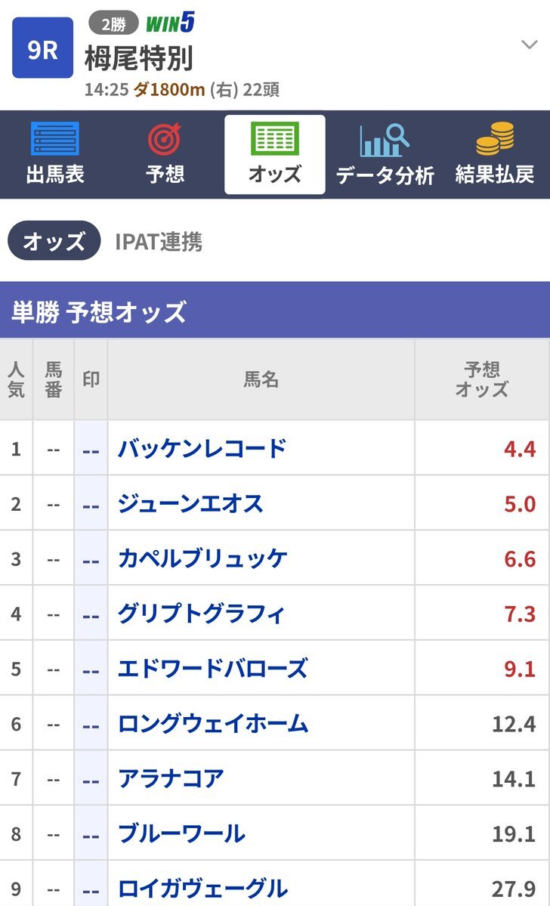550x906 pixels.
Task: Open the 結果払戻 coins icon
Action: (495, 139)
